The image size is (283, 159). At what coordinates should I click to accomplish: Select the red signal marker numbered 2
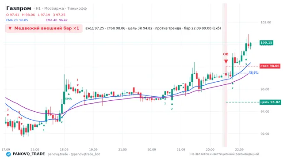8,110
